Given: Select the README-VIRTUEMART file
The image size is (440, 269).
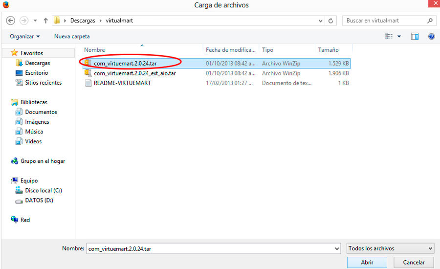Looking at the screenshot, I should (122, 83).
